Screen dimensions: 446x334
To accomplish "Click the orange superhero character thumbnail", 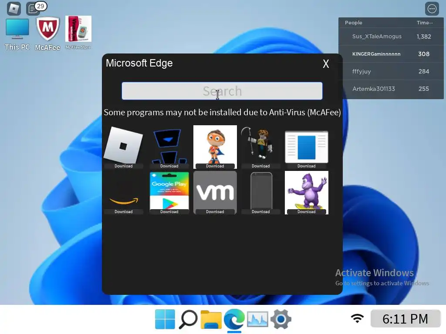I will pos(215,144).
